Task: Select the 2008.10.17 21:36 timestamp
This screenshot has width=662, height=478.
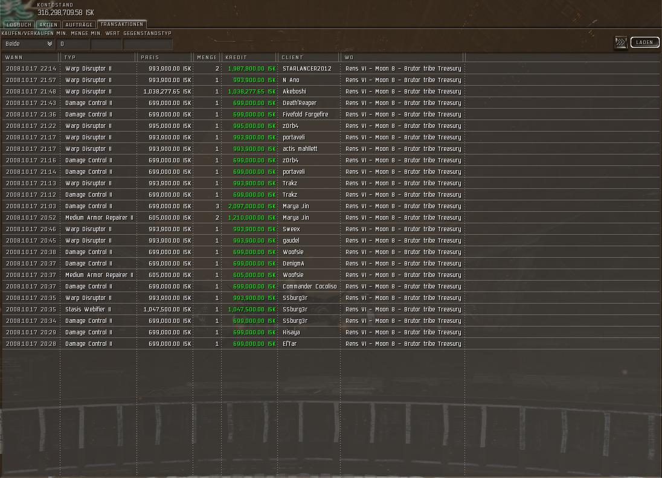Action: [x=31, y=114]
